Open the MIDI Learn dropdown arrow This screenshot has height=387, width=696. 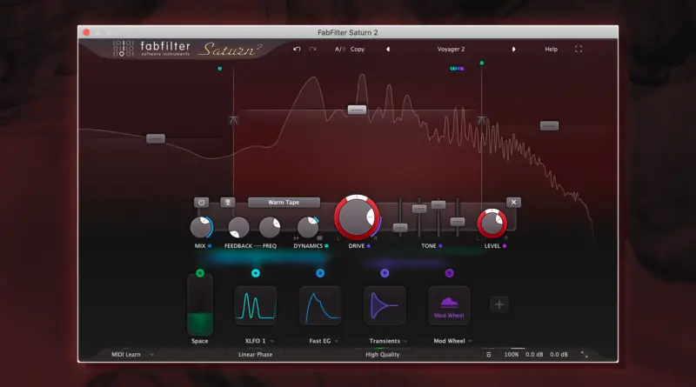tap(151, 355)
